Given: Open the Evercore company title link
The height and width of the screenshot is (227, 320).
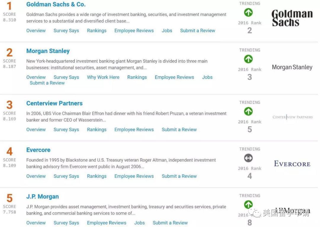Looking at the screenshot, I should tap(38, 150).
